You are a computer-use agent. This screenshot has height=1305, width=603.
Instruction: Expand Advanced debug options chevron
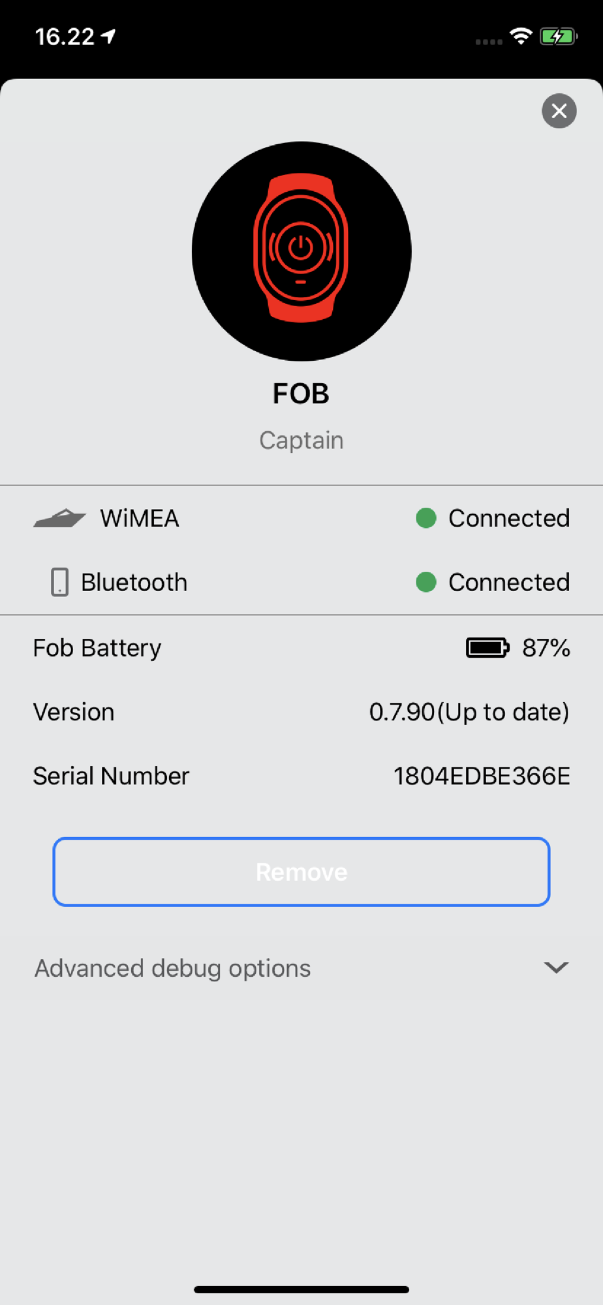coord(556,968)
